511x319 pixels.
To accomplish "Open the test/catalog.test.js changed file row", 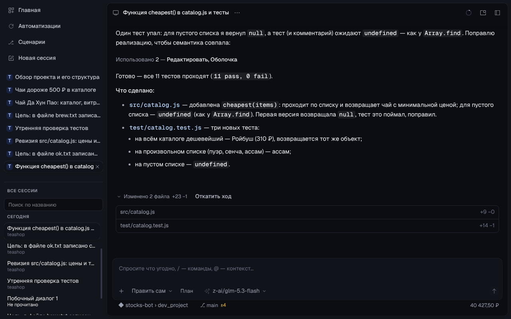I will tap(307, 226).
